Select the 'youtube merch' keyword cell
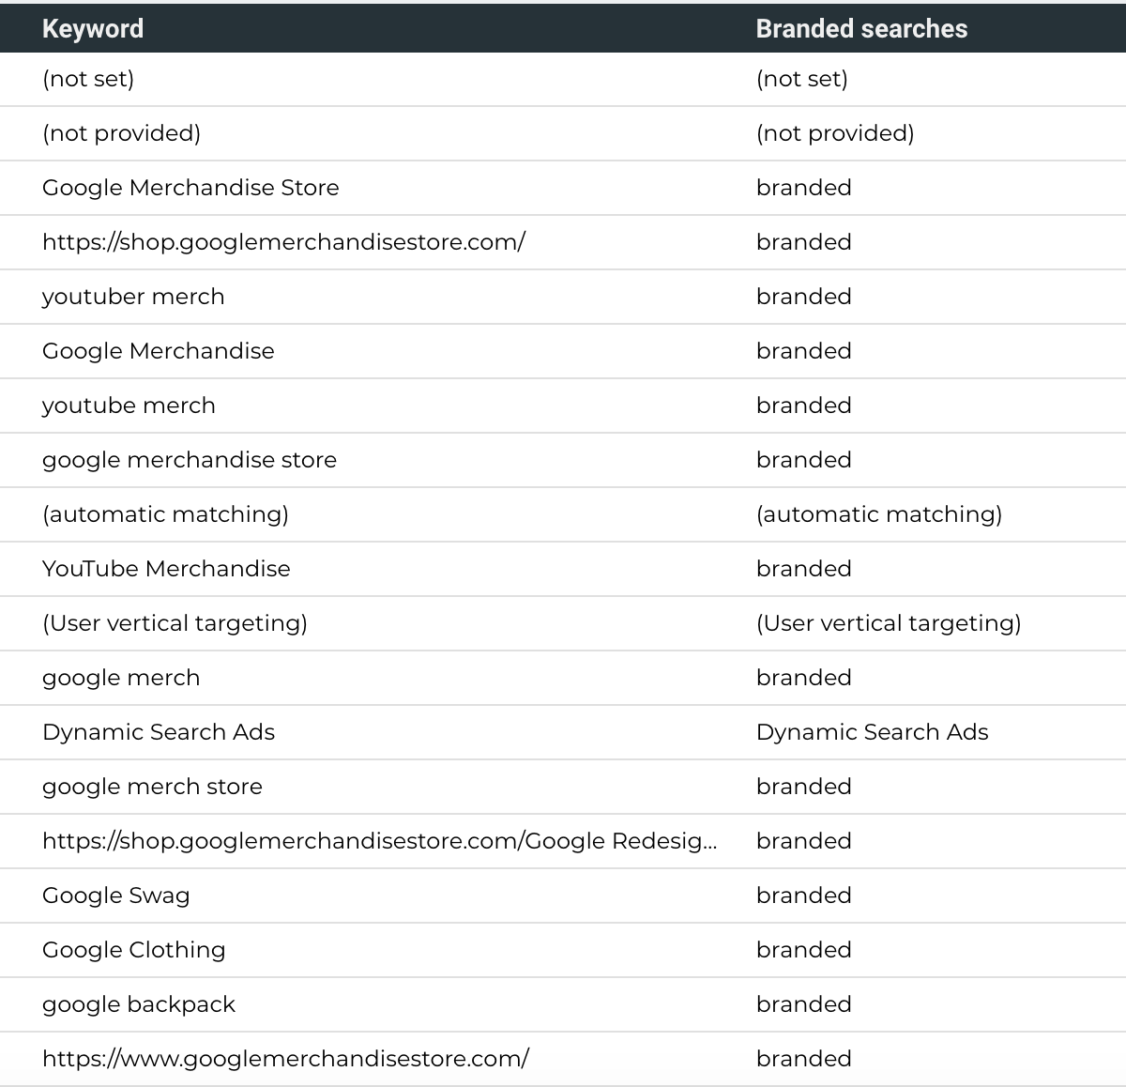The image size is (1126, 1087). pos(129,406)
